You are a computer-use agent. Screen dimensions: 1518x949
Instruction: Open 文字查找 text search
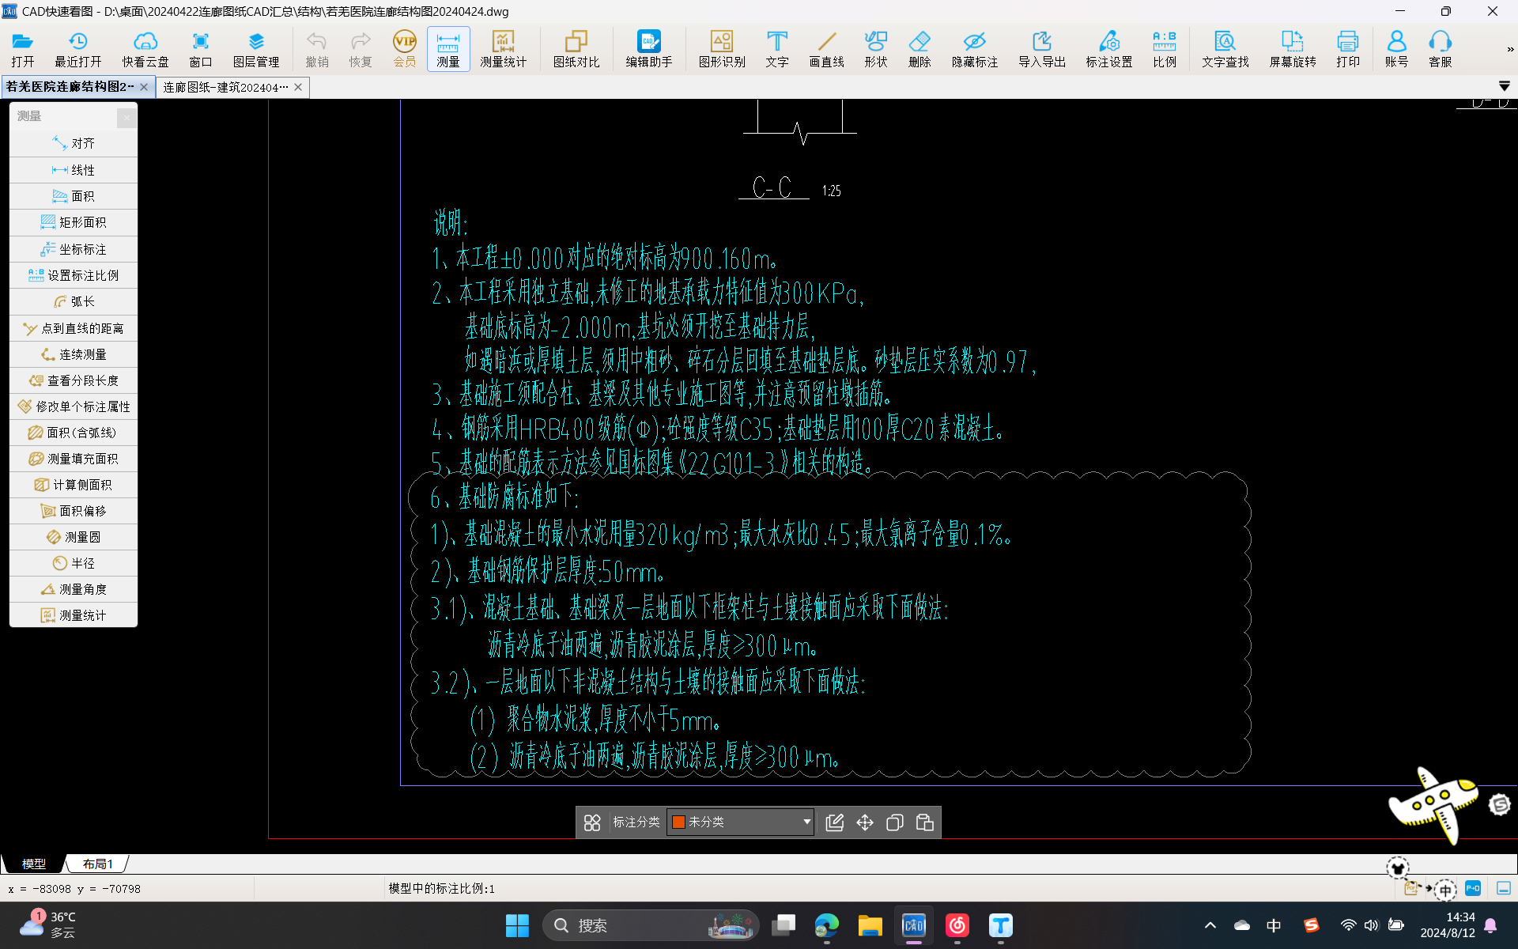1225,49
